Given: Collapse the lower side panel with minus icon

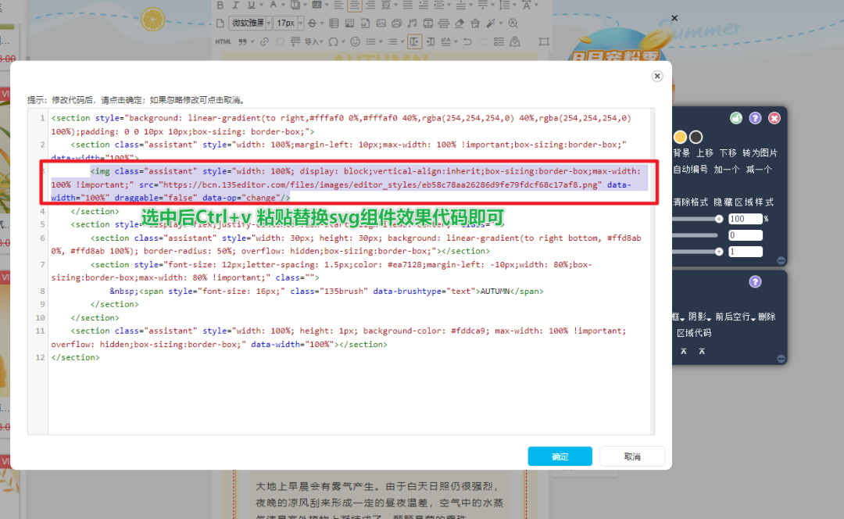Looking at the screenshot, I should pyautogui.click(x=781, y=359).
